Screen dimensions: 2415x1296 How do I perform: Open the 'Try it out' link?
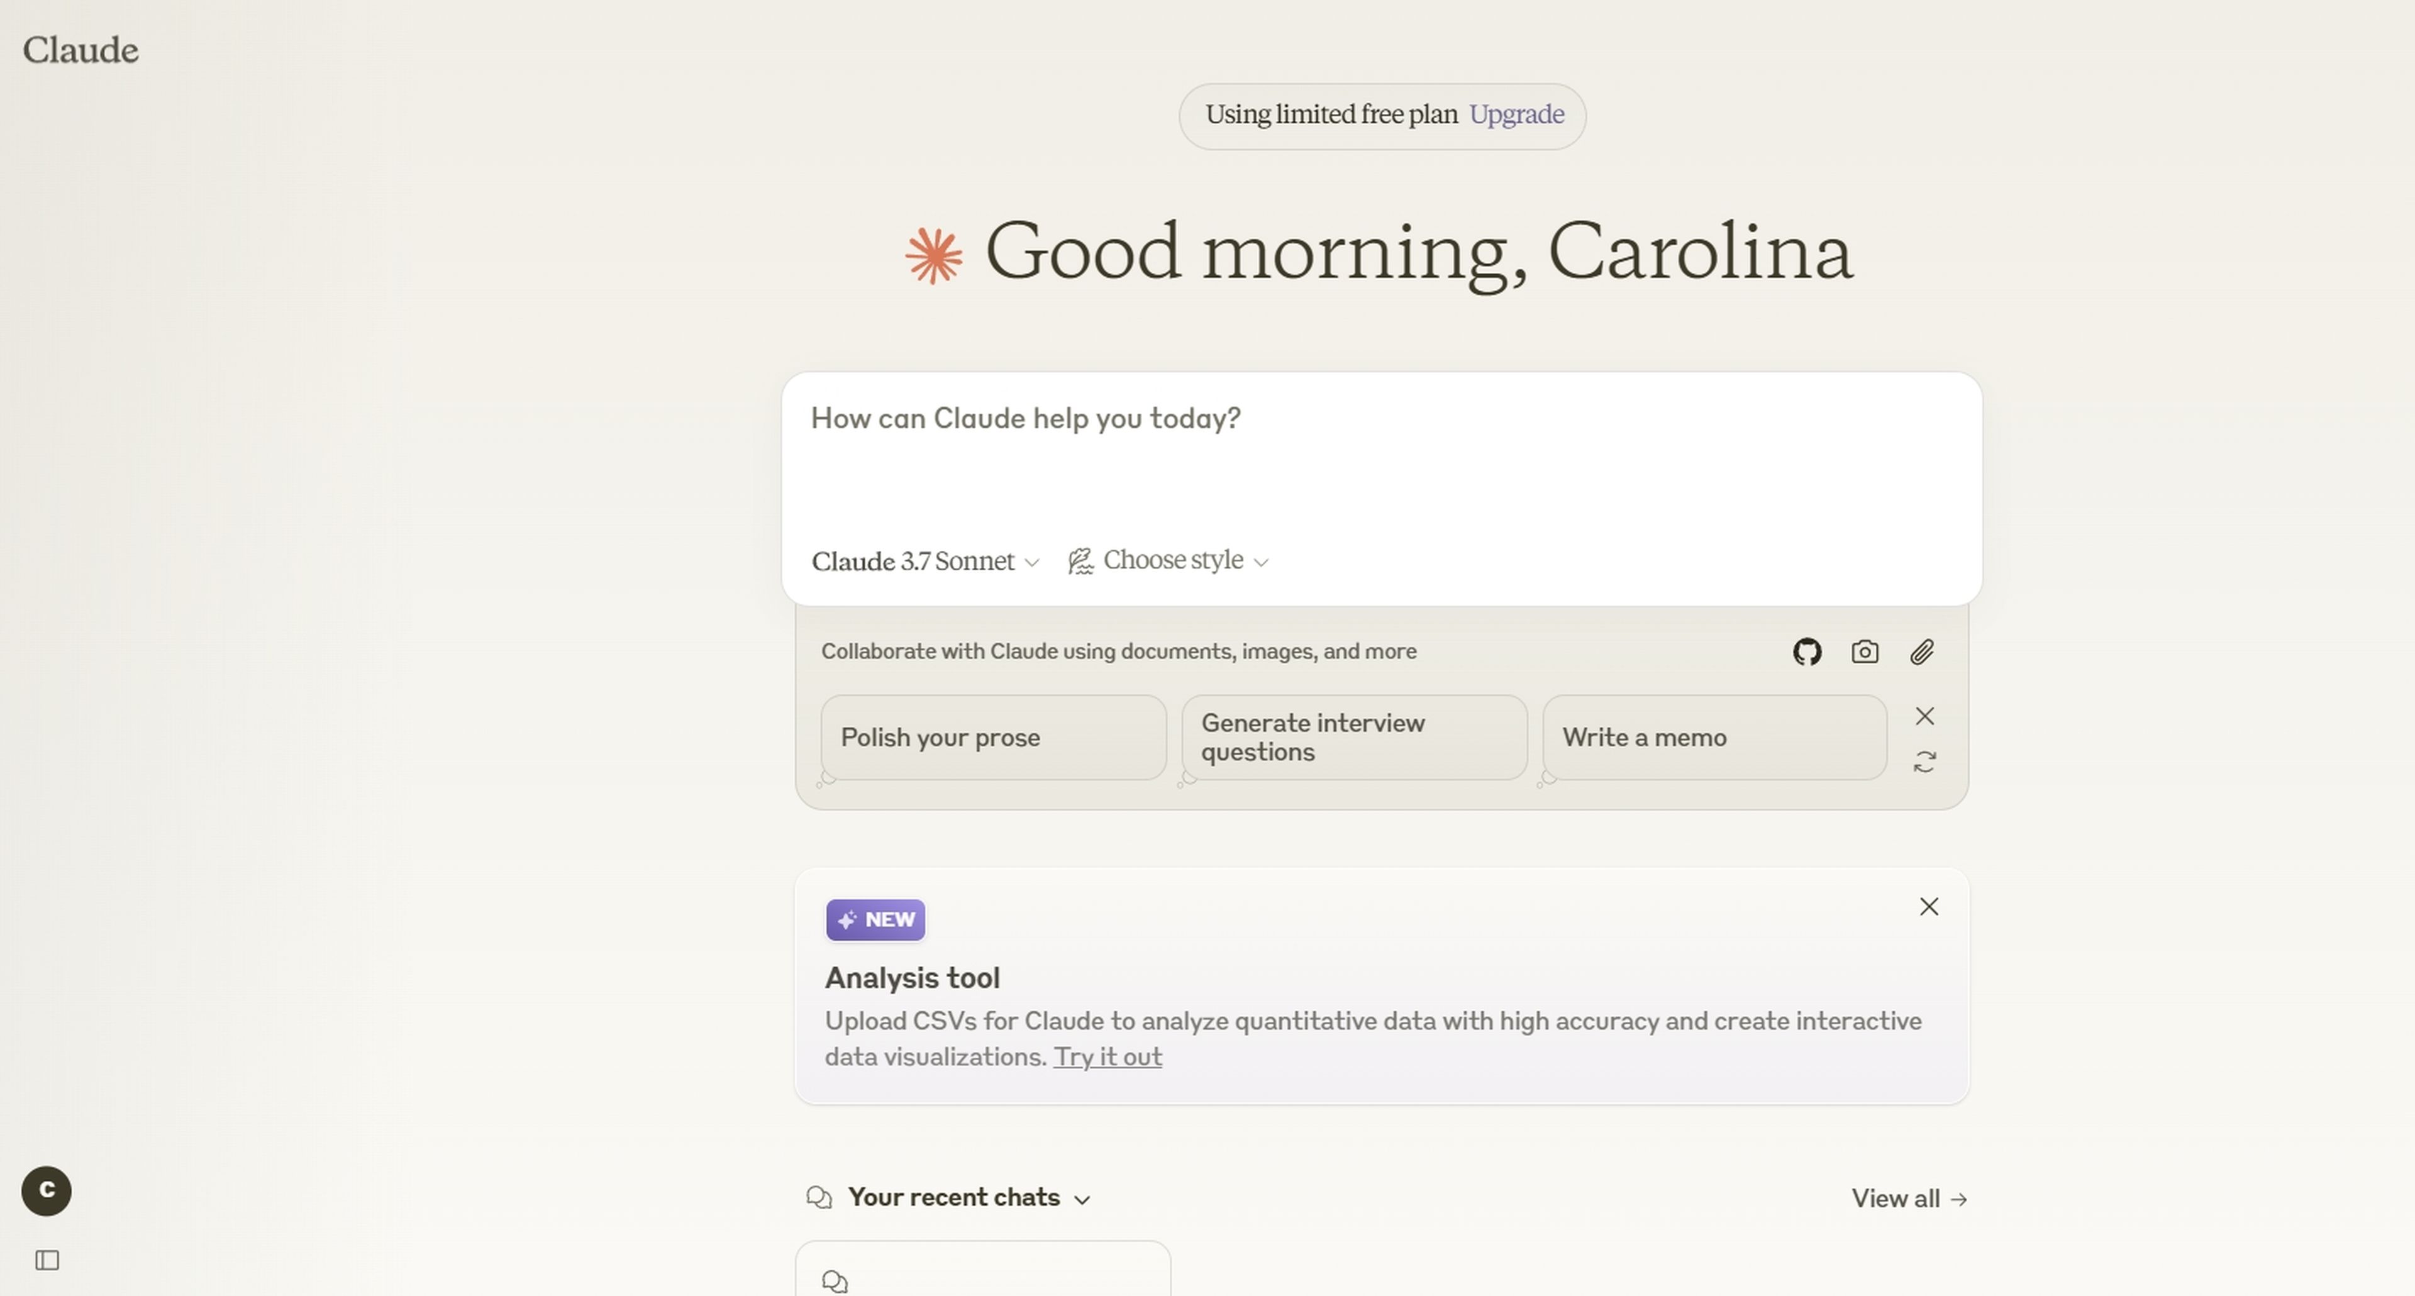point(1107,1057)
